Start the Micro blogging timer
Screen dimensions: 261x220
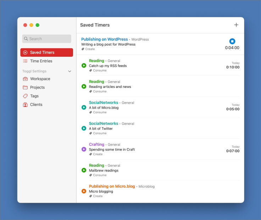tap(84, 191)
